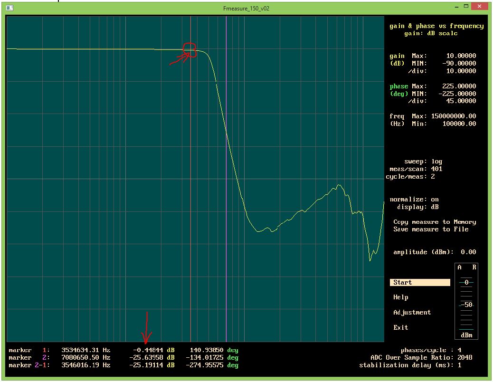
Task: Click Save measure to File
Action: pos(430,229)
